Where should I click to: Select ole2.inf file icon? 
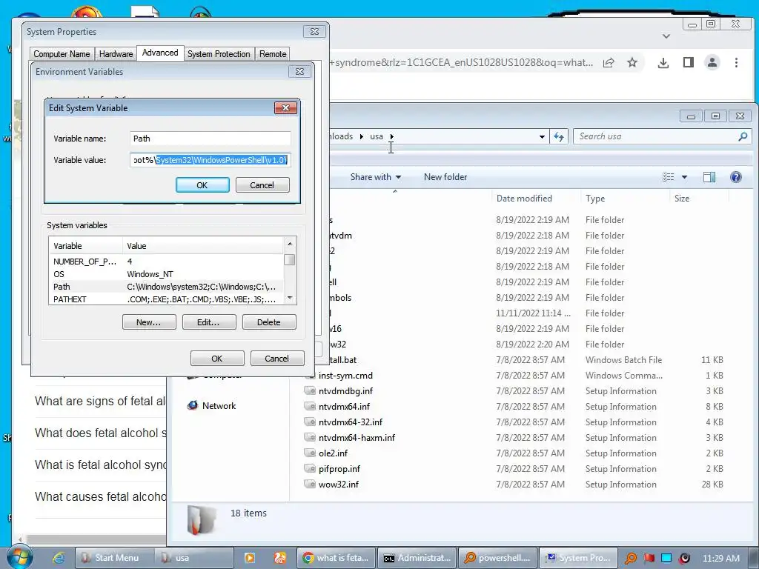[310, 453]
